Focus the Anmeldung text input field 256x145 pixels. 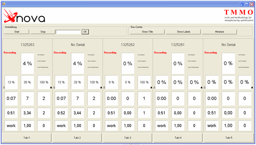(68, 32)
